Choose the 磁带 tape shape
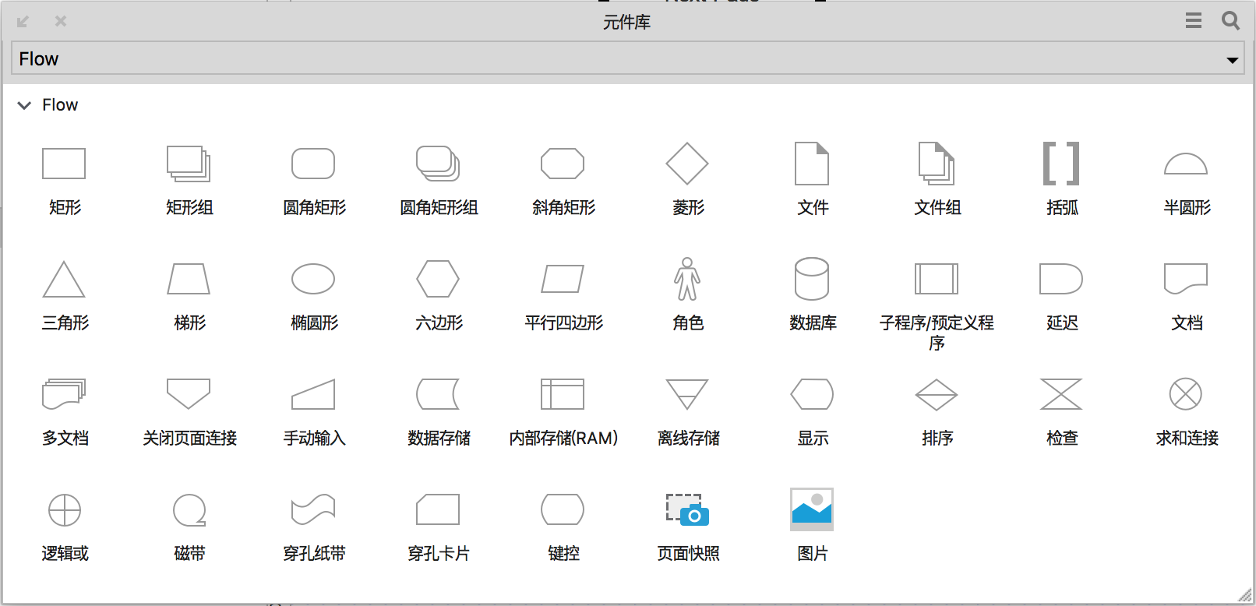Viewport: 1256px width, 606px height. click(189, 509)
